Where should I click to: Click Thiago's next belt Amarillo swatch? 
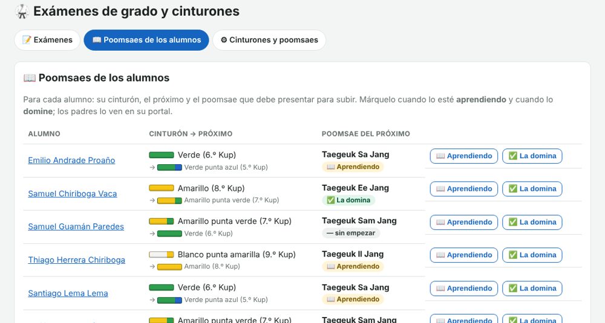(x=169, y=267)
